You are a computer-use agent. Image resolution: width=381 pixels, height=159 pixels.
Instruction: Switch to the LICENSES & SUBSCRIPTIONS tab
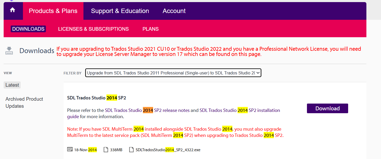click(93, 29)
